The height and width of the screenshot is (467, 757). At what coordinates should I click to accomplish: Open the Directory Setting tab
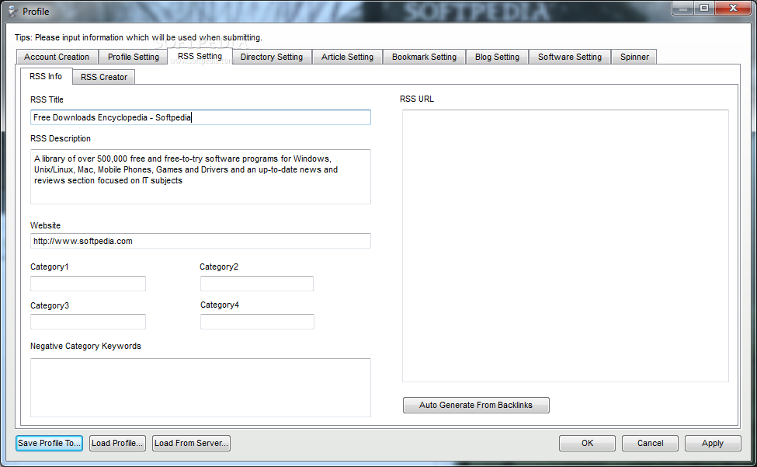pos(271,57)
